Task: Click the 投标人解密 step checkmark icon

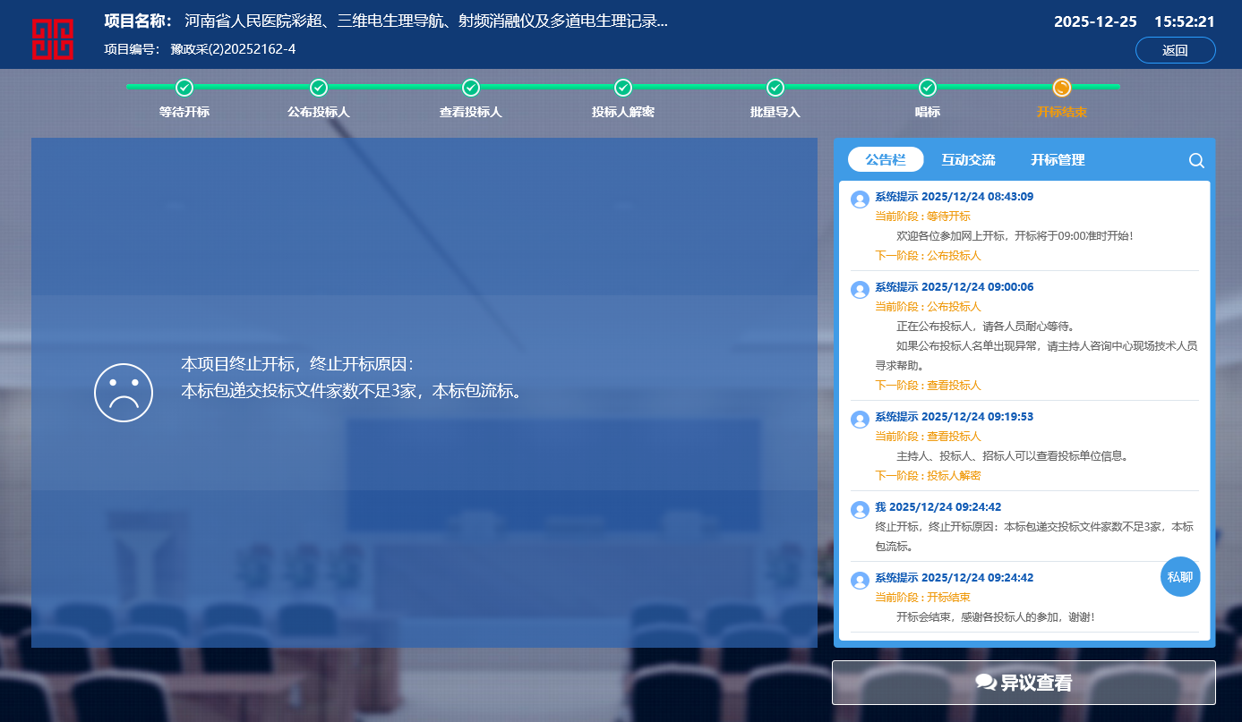Action: pyautogui.click(x=623, y=88)
